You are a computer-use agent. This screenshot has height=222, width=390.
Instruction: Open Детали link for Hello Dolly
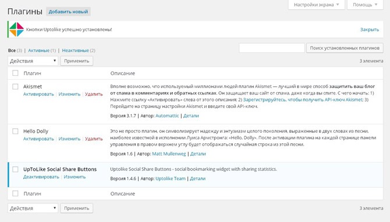[x=198, y=154]
